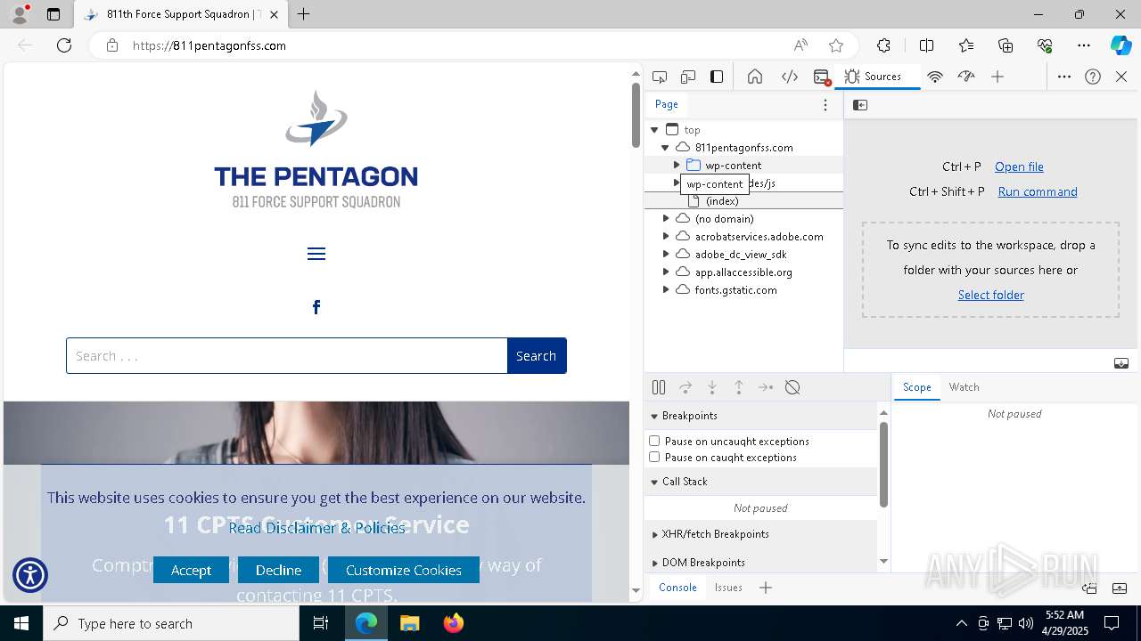This screenshot has height=641, width=1141.
Task: Add more tools to DevTools activity bar
Action: (997, 77)
